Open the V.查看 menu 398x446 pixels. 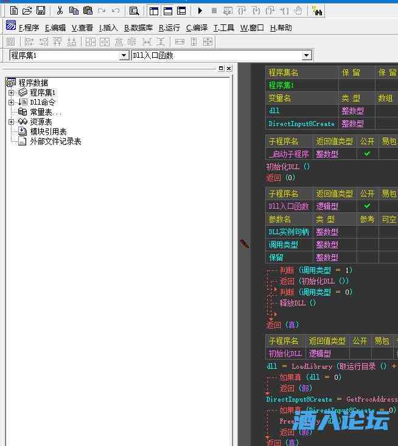click(x=82, y=28)
